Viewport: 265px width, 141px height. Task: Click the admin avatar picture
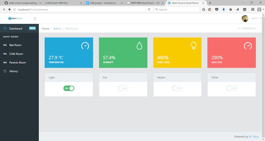click(245, 18)
